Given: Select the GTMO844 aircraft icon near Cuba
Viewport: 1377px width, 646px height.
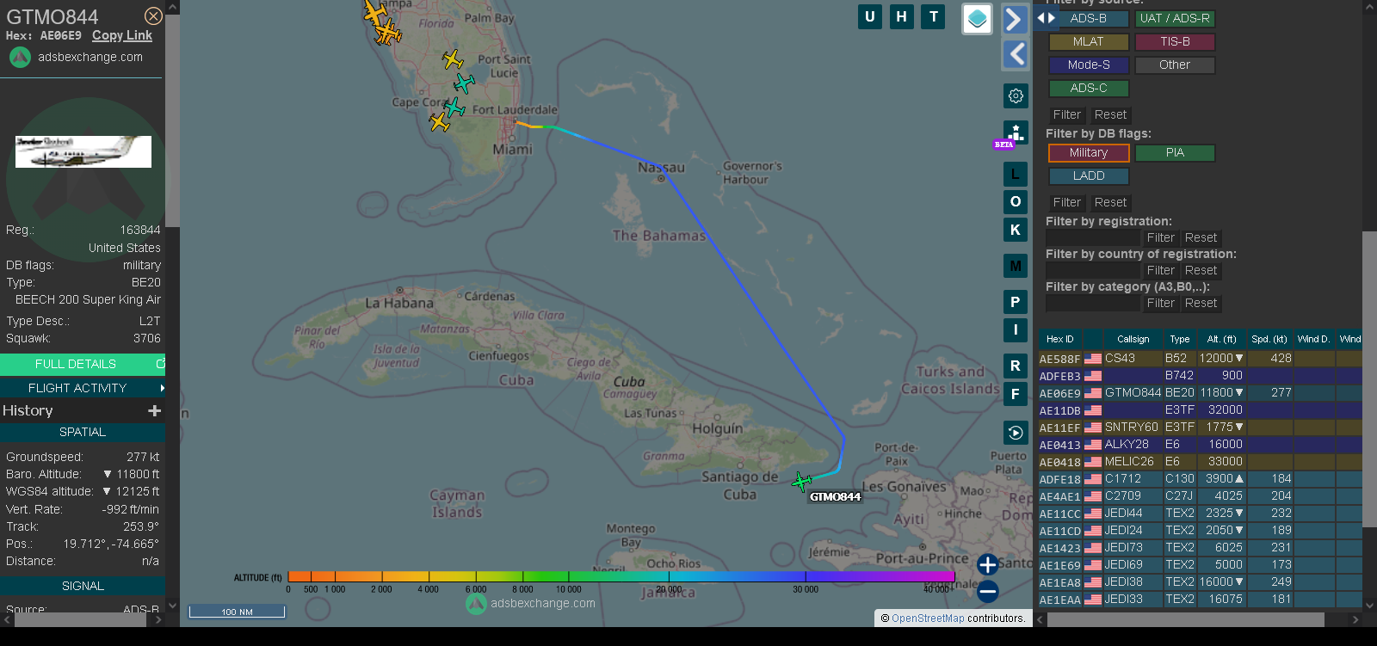Looking at the screenshot, I should click(801, 482).
